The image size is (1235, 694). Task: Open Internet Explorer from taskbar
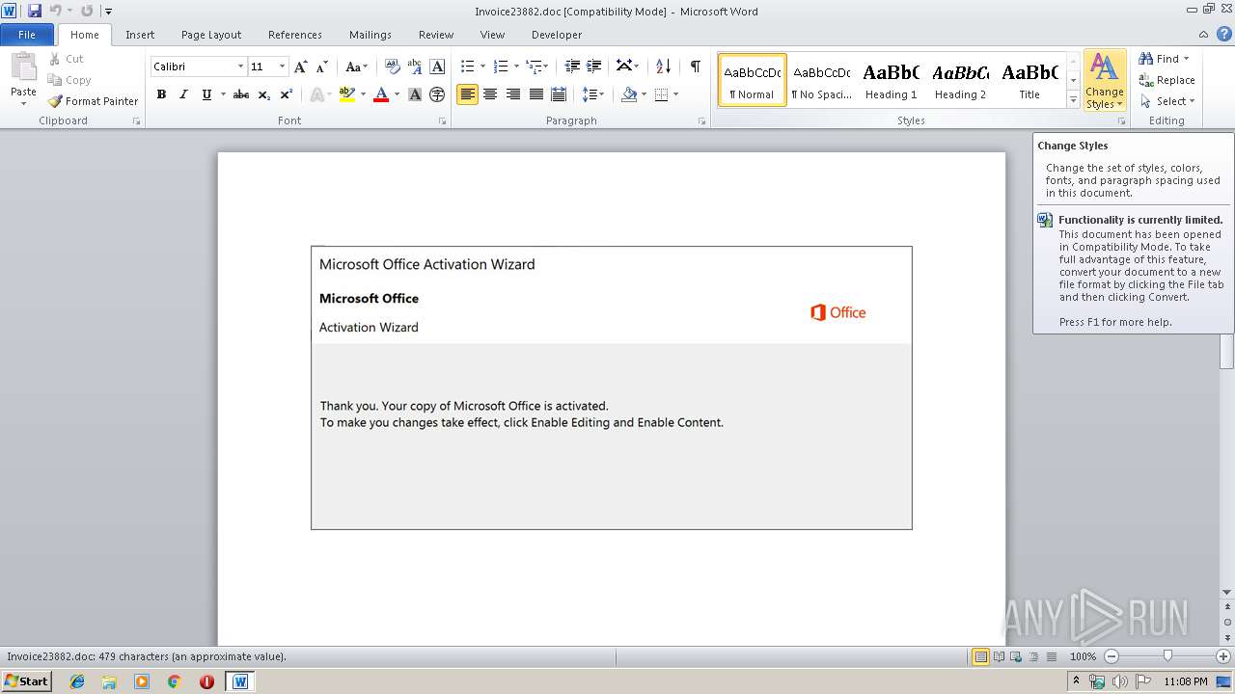pos(77,681)
